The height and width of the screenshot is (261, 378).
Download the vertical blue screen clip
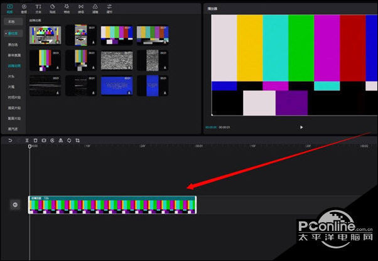pos(165,93)
